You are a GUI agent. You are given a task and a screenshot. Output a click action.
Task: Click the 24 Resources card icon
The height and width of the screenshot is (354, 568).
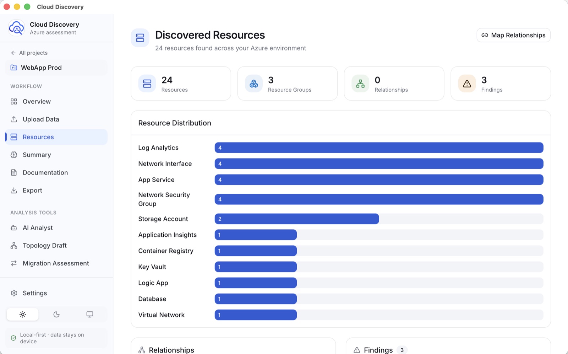click(147, 84)
